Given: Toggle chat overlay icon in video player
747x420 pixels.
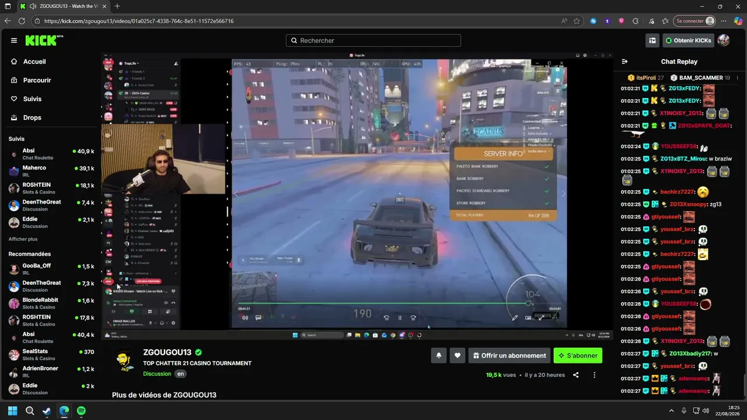Looking at the screenshot, I should click(259, 318).
